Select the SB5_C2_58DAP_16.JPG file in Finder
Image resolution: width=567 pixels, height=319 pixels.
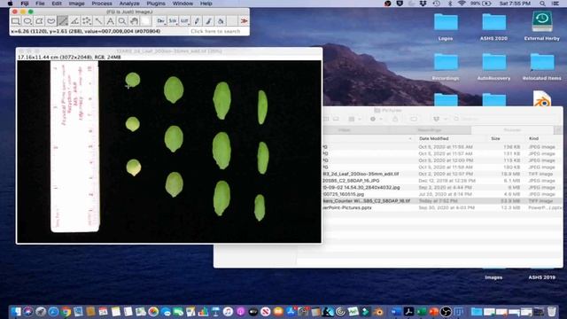point(442,181)
